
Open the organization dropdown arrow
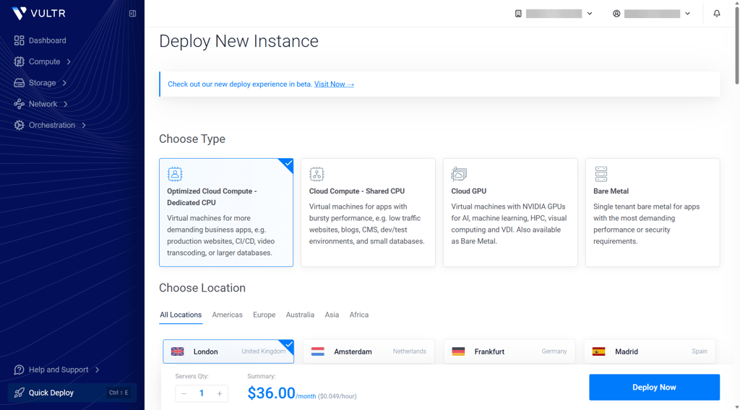590,14
